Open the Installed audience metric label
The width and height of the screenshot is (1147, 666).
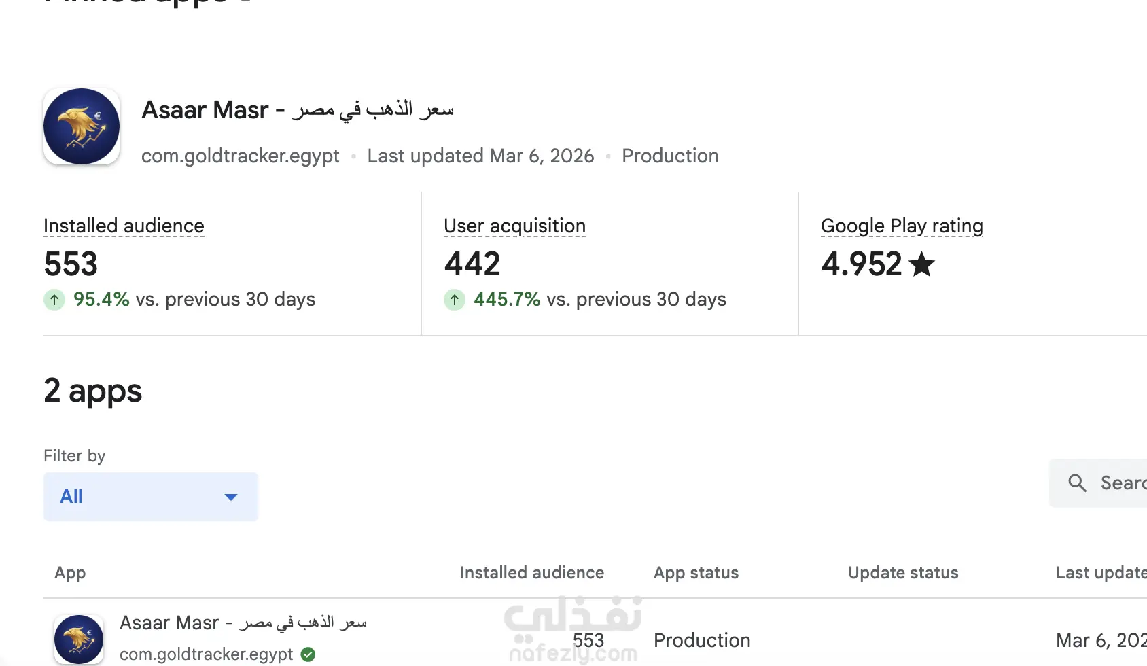[124, 226]
